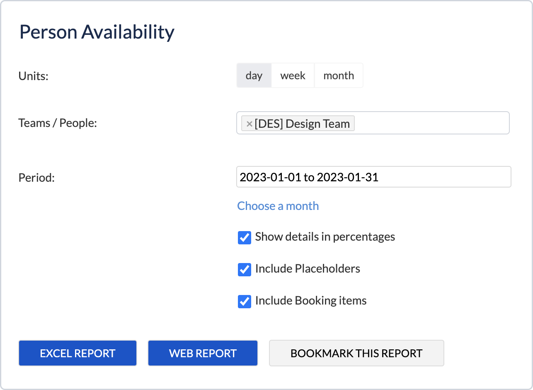
Task: Remove the [DES] Design Team tag
Action: tap(249, 124)
